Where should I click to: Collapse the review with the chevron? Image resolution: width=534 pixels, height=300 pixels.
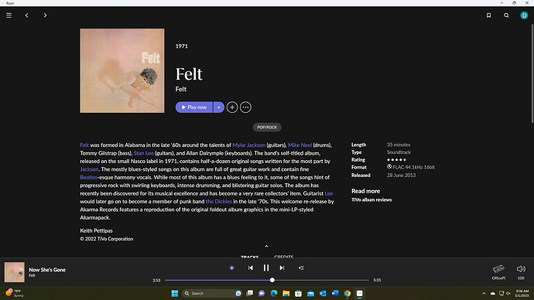[x=267, y=246]
